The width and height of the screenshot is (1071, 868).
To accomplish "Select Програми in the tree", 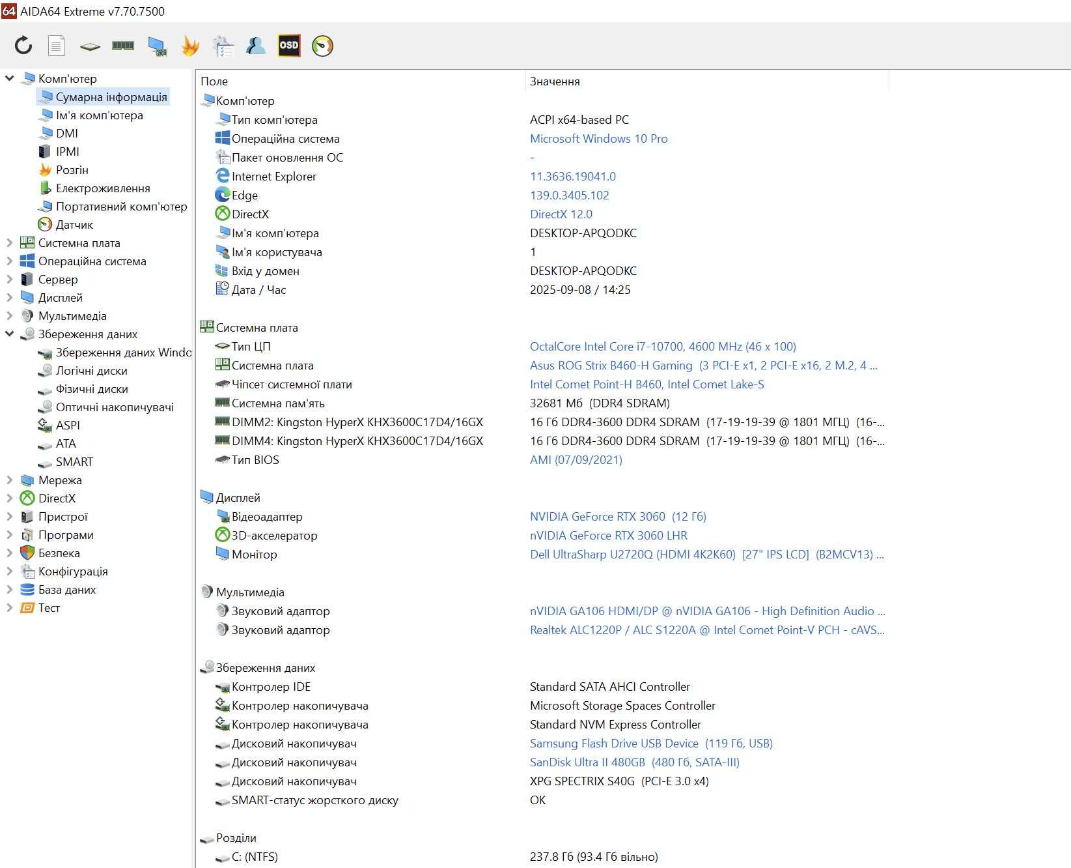I will [x=66, y=534].
